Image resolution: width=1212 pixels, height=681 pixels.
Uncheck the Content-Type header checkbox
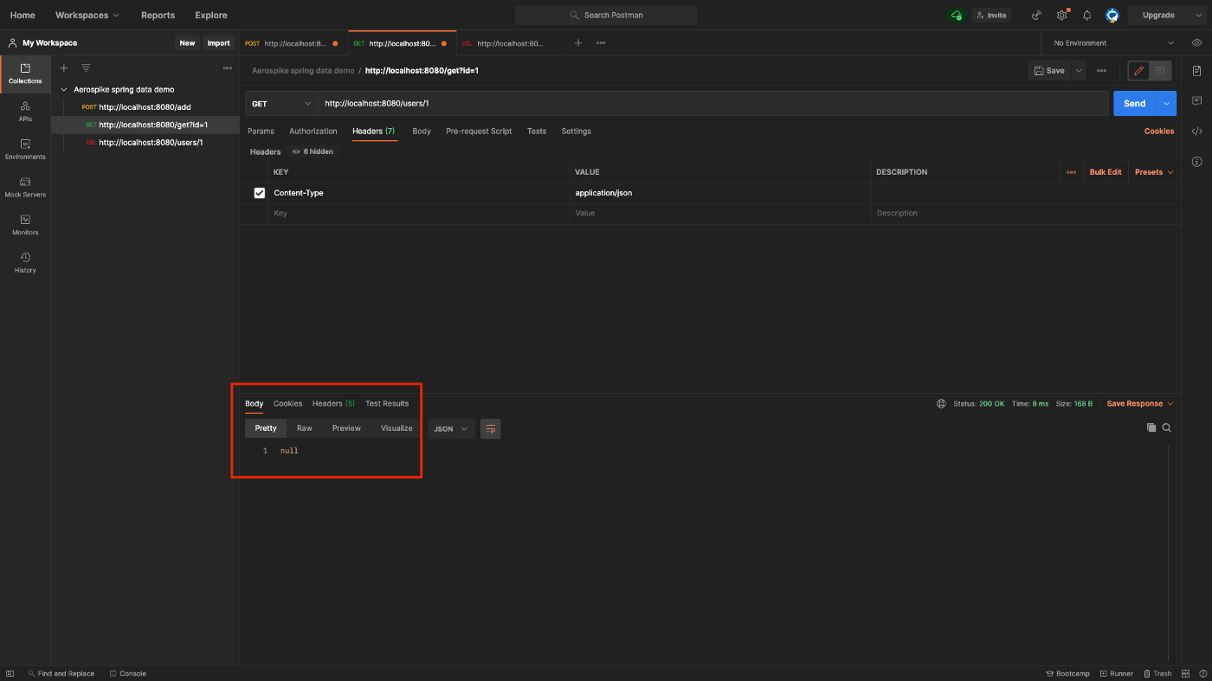(259, 193)
